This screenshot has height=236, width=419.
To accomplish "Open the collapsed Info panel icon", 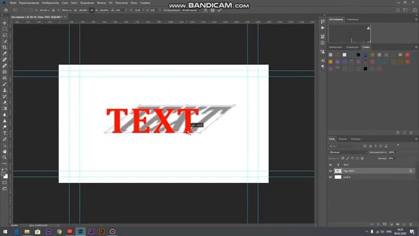I will point(323,43).
